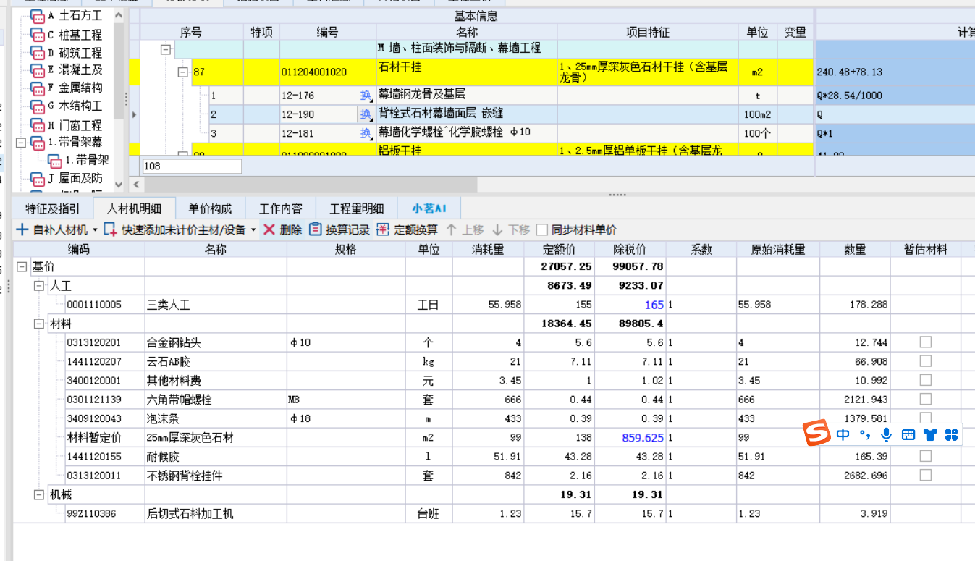Click the tree panel scroll-up arrow

(119, 14)
